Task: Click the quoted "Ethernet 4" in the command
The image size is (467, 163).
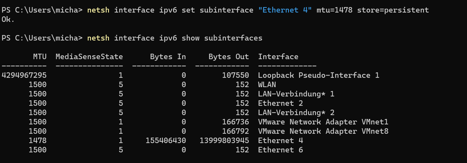Action: 285,10
